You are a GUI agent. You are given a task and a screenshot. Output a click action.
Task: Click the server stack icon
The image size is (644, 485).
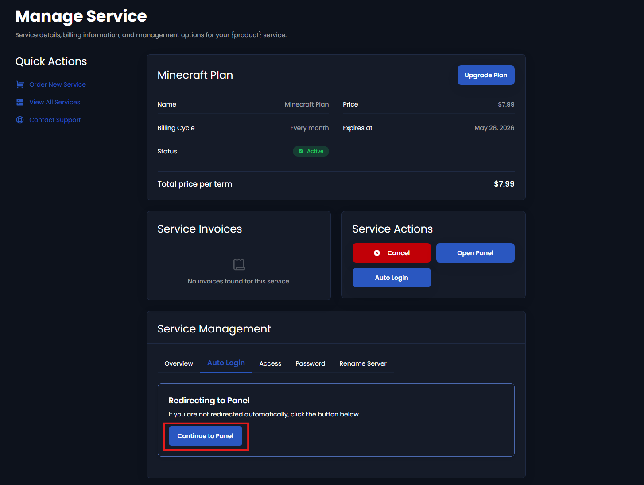[x=20, y=102]
